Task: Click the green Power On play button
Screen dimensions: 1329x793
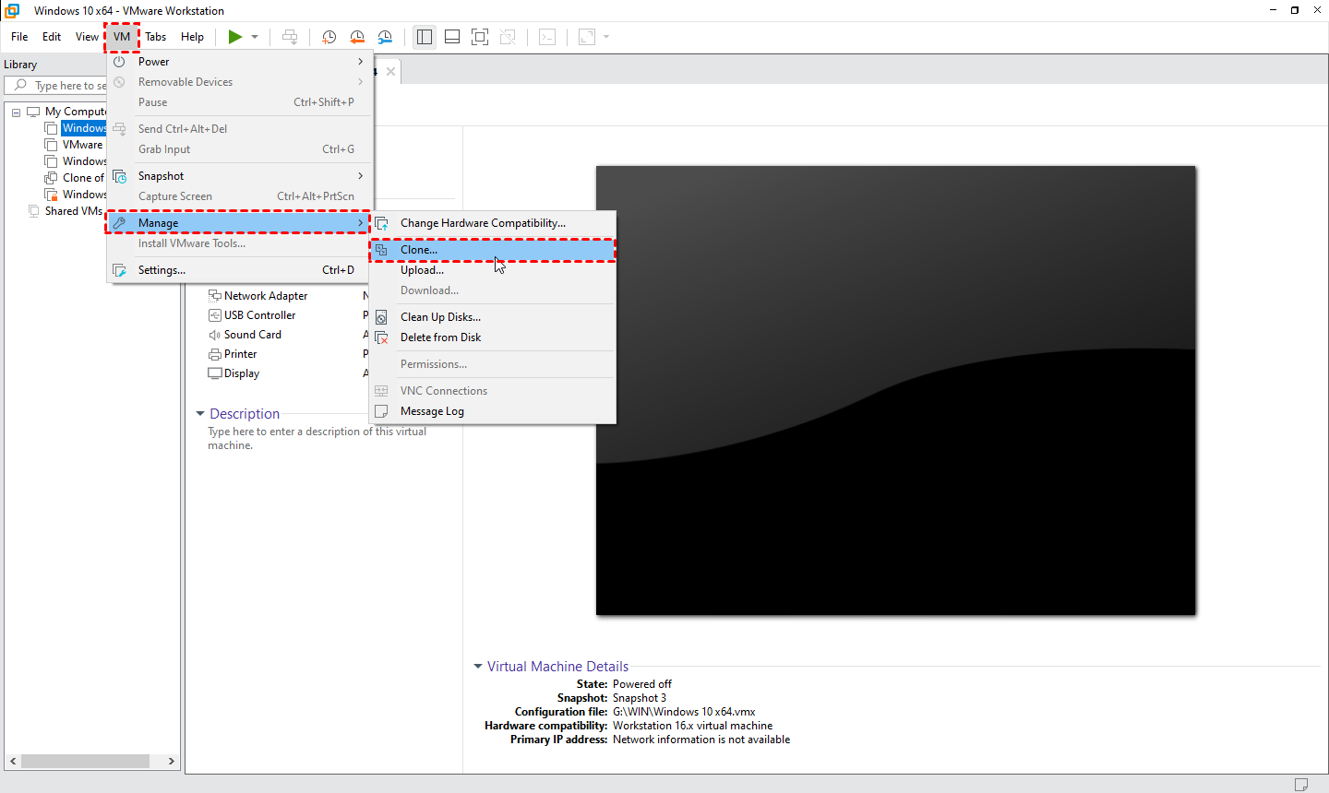Action: [x=235, y=37]
